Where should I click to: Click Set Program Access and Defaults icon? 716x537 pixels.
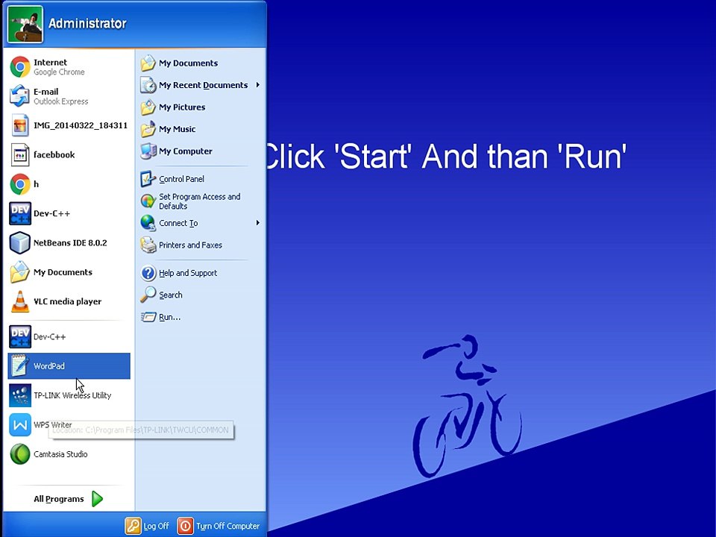pyautogui.click(x=148, y=201)
